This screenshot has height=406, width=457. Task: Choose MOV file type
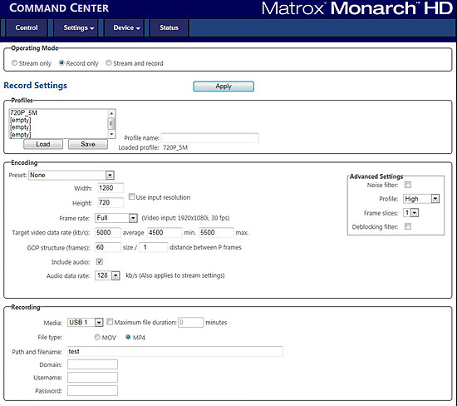(x=97, y=337)
